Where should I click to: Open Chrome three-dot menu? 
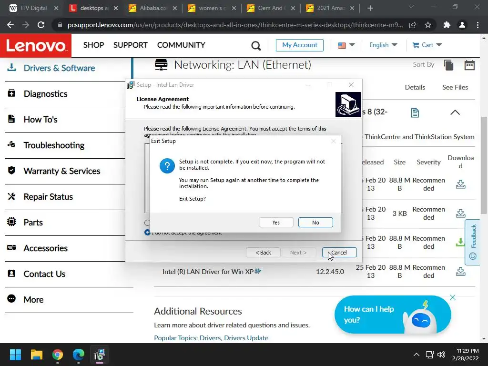(x=478, y=25)
